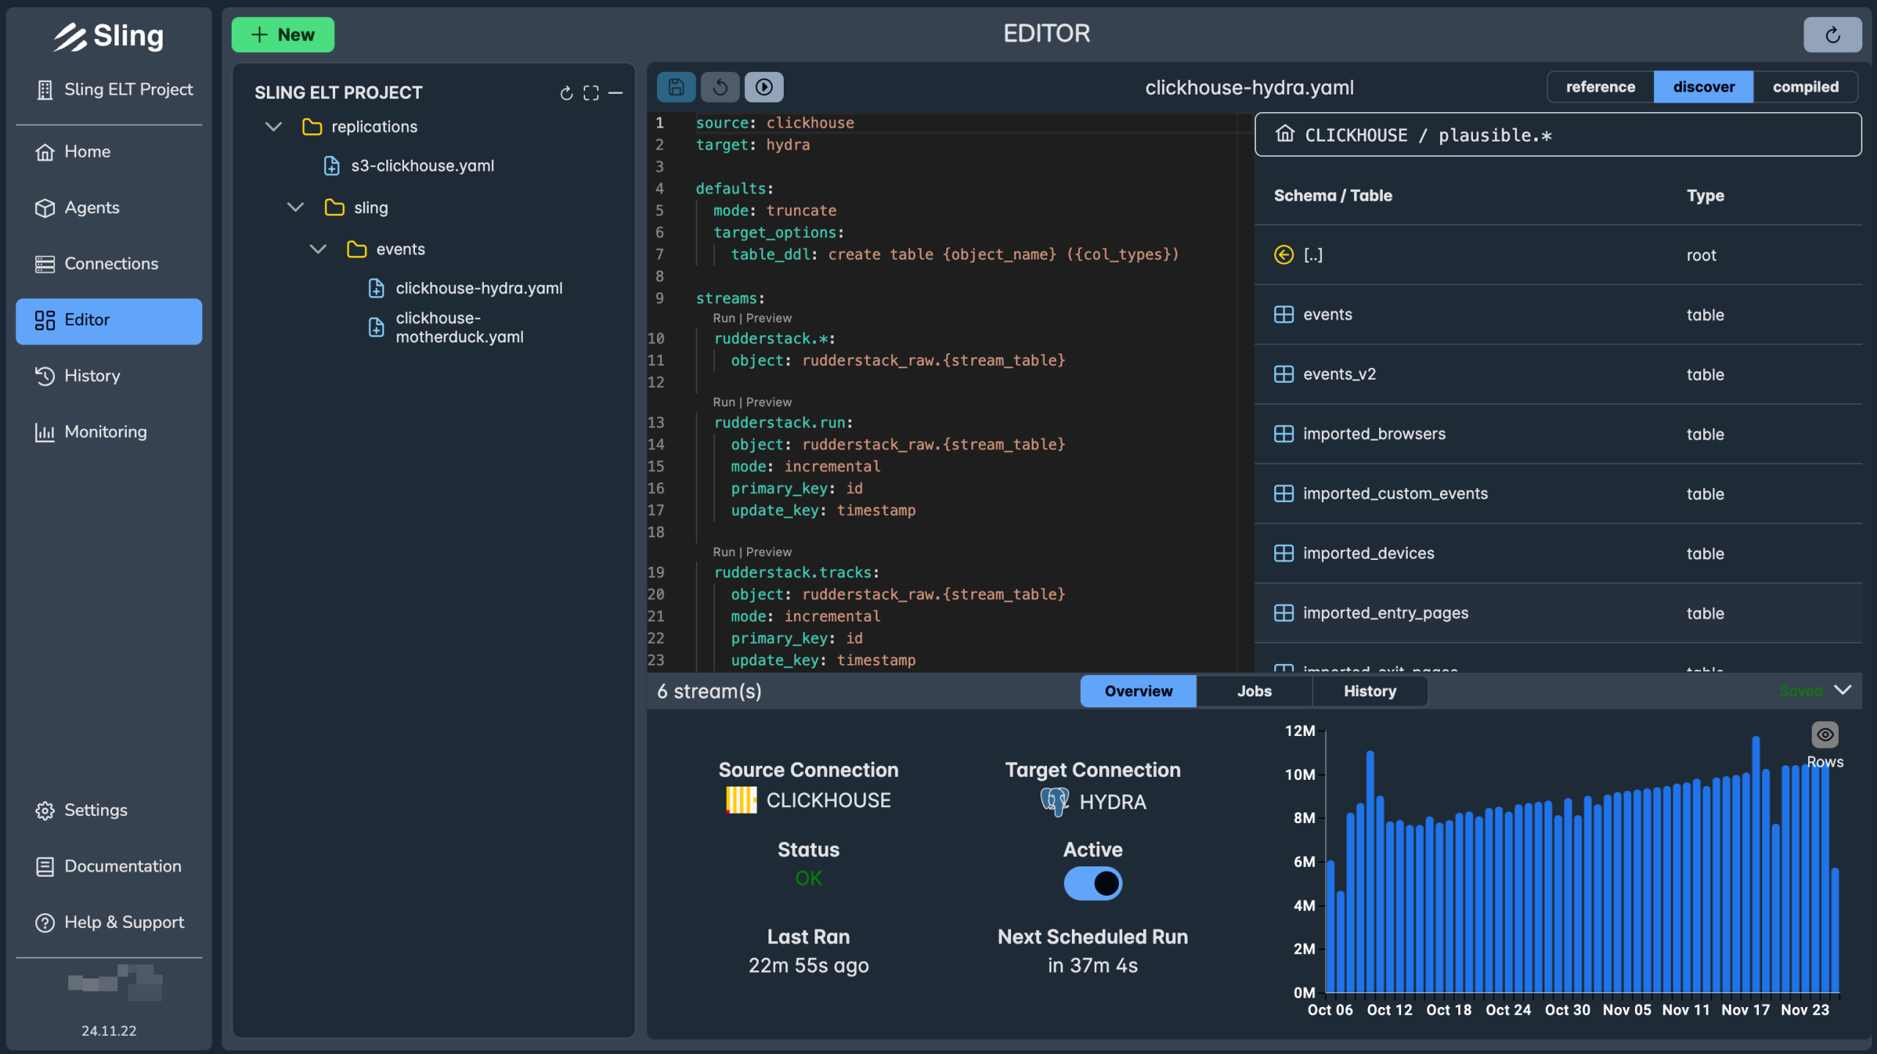Collapse the events folder
Screen dimensions: 1877x1054
pos(318,249)
